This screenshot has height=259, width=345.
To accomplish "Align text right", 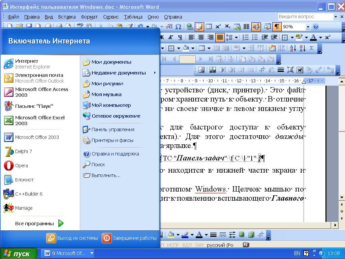I will 210,37.
